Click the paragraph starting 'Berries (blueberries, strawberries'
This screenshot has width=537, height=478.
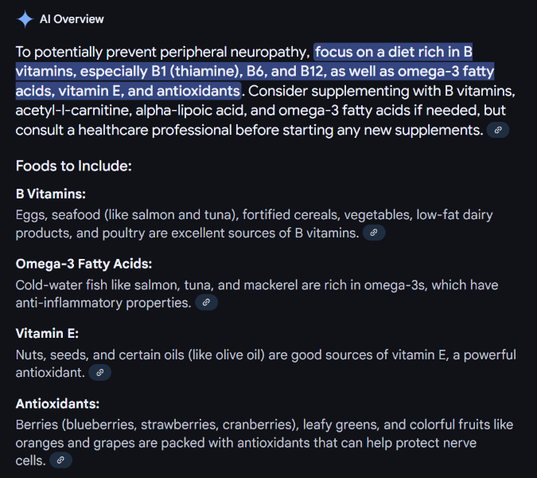point(264,442)
